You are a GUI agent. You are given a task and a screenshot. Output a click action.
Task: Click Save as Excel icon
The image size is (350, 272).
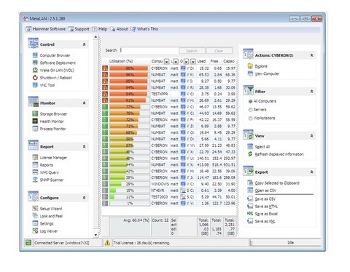tap(250, 214)
